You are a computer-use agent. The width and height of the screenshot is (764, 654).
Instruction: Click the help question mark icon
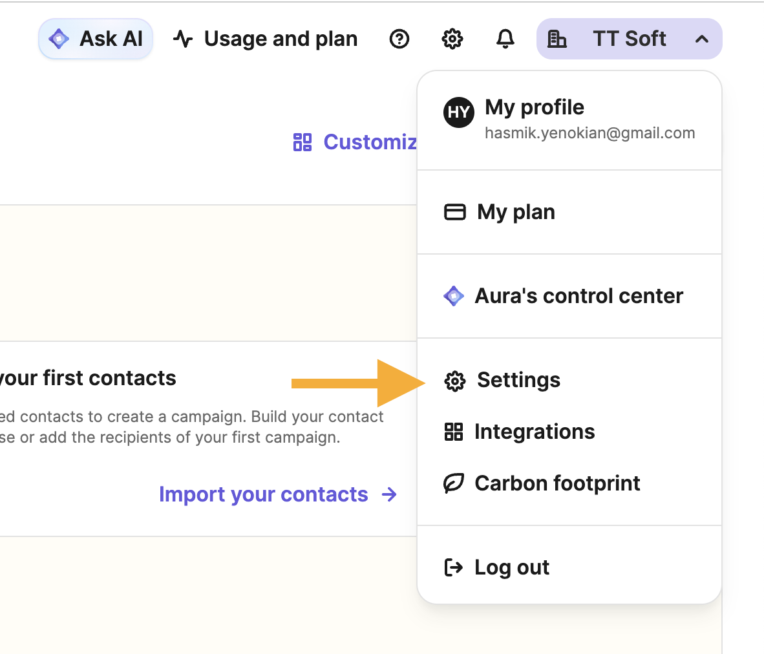pyautogui.click(x=399, y=39)
